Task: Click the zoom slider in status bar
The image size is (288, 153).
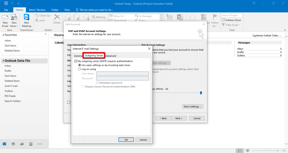Action: pos(265,151)
